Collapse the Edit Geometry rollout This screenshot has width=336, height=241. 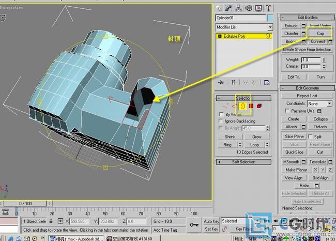click(x=307, y=88)
